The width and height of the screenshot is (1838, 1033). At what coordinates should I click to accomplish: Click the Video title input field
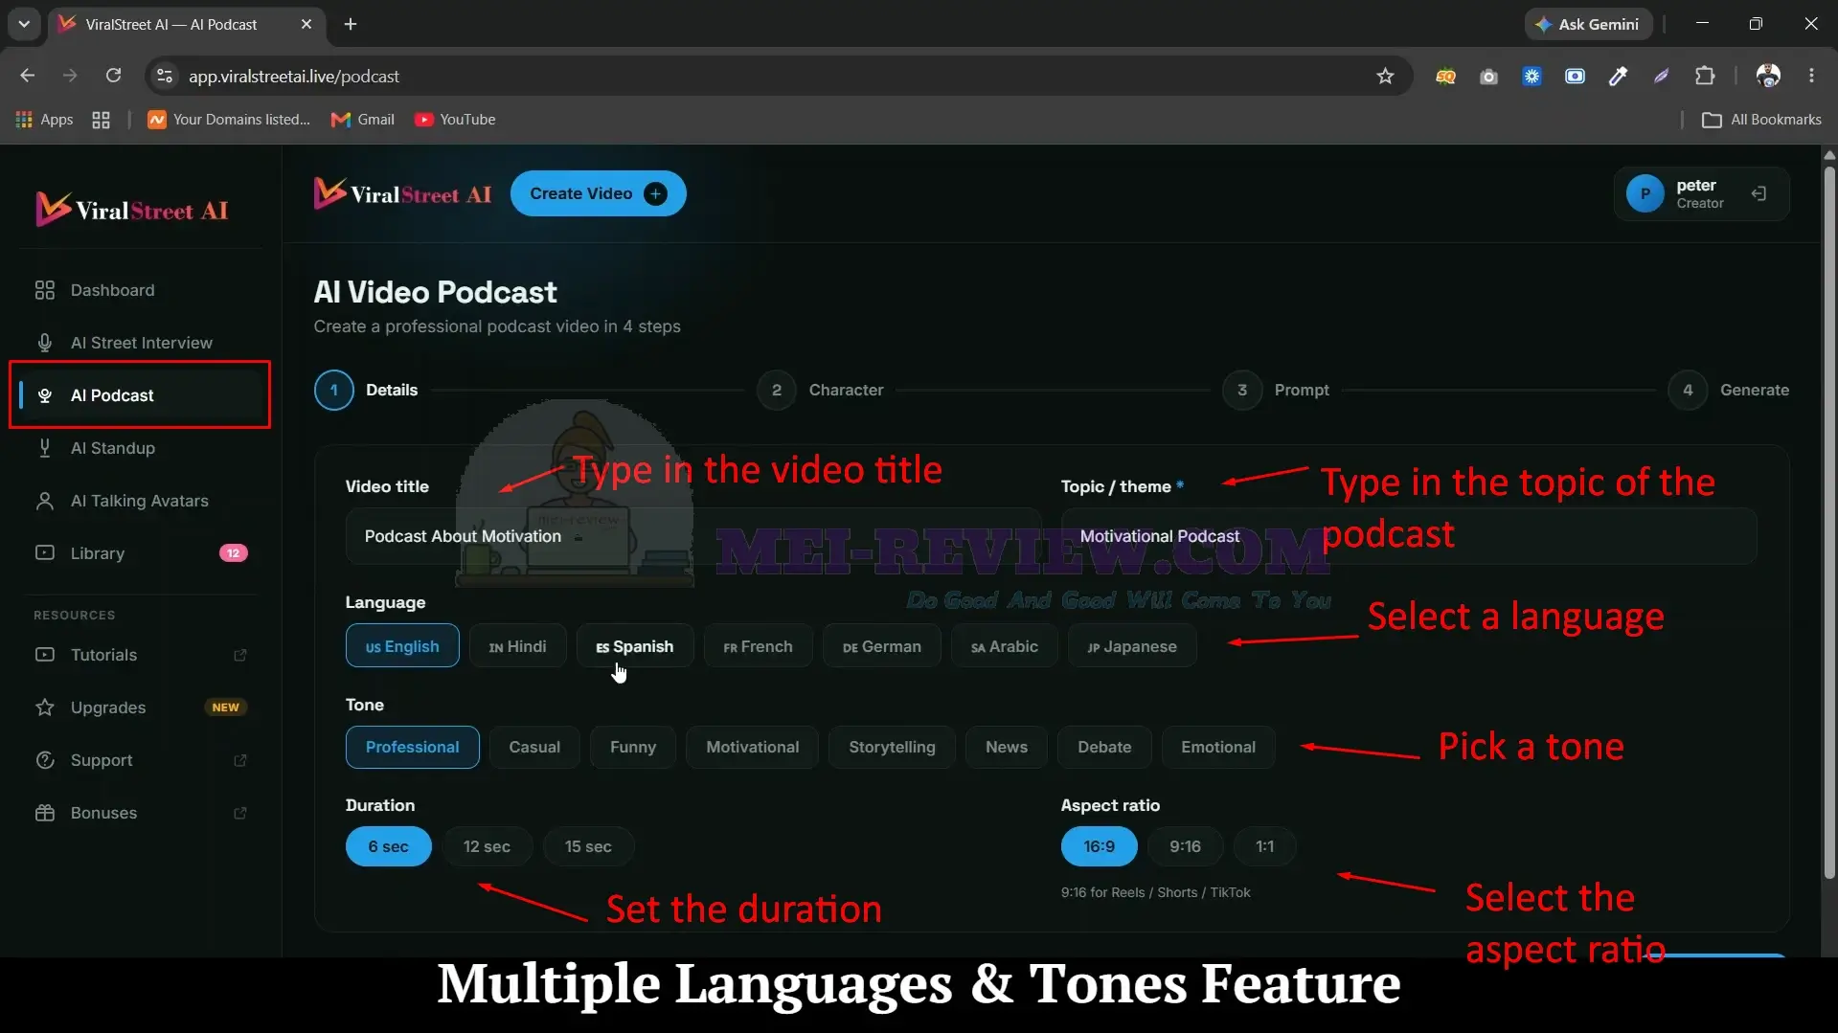point(693,536)
